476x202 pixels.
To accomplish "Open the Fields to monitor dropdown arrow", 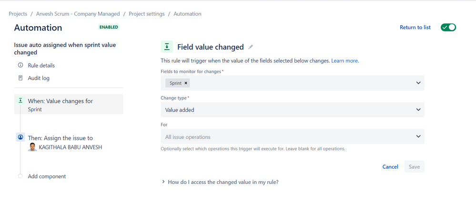I will click(418, 83).
